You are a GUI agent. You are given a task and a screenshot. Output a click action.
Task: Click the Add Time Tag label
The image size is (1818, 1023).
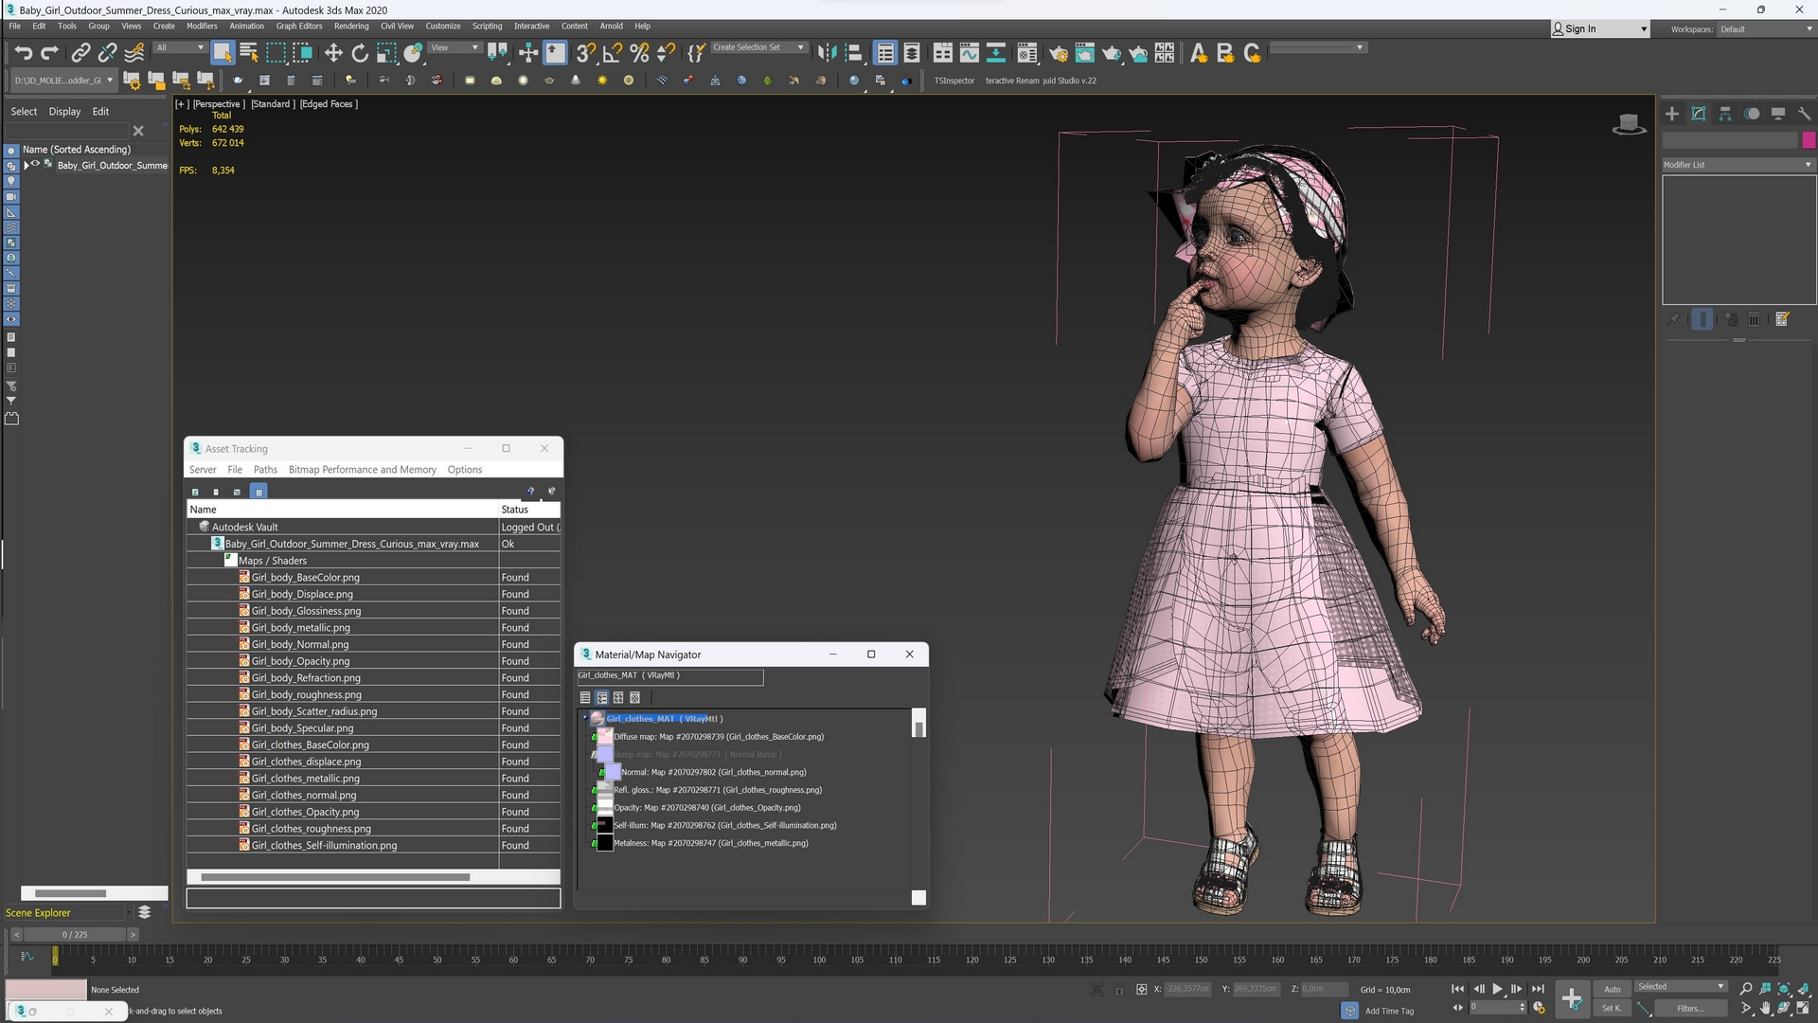[x=1389, y=1011]
